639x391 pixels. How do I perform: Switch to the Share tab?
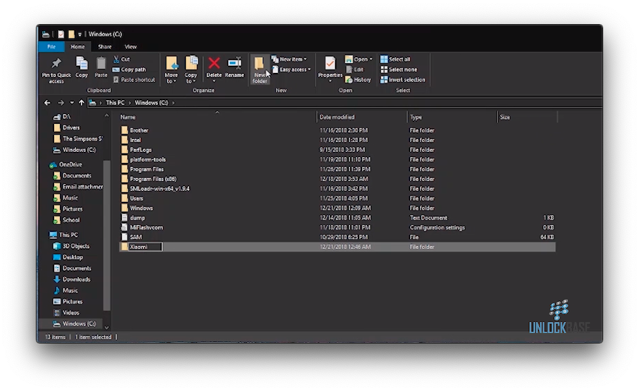(x=105, y=46)
